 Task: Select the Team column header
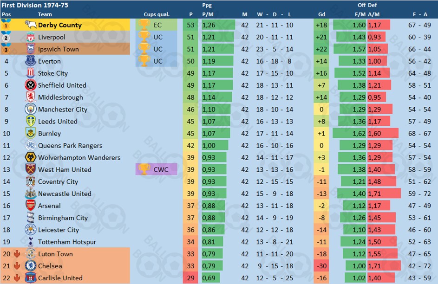click(x=45, y=14)
